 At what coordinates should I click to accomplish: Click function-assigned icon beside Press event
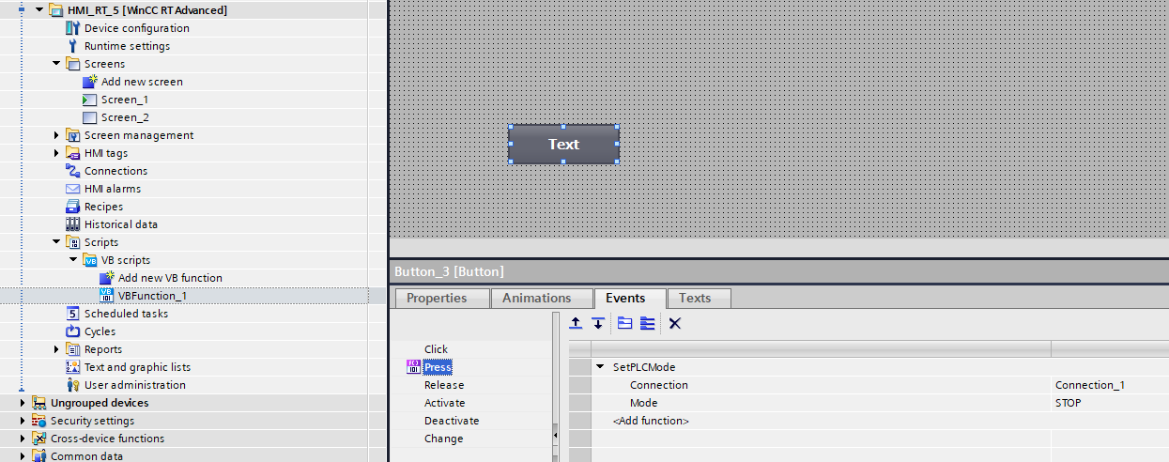tap(413, 367)
